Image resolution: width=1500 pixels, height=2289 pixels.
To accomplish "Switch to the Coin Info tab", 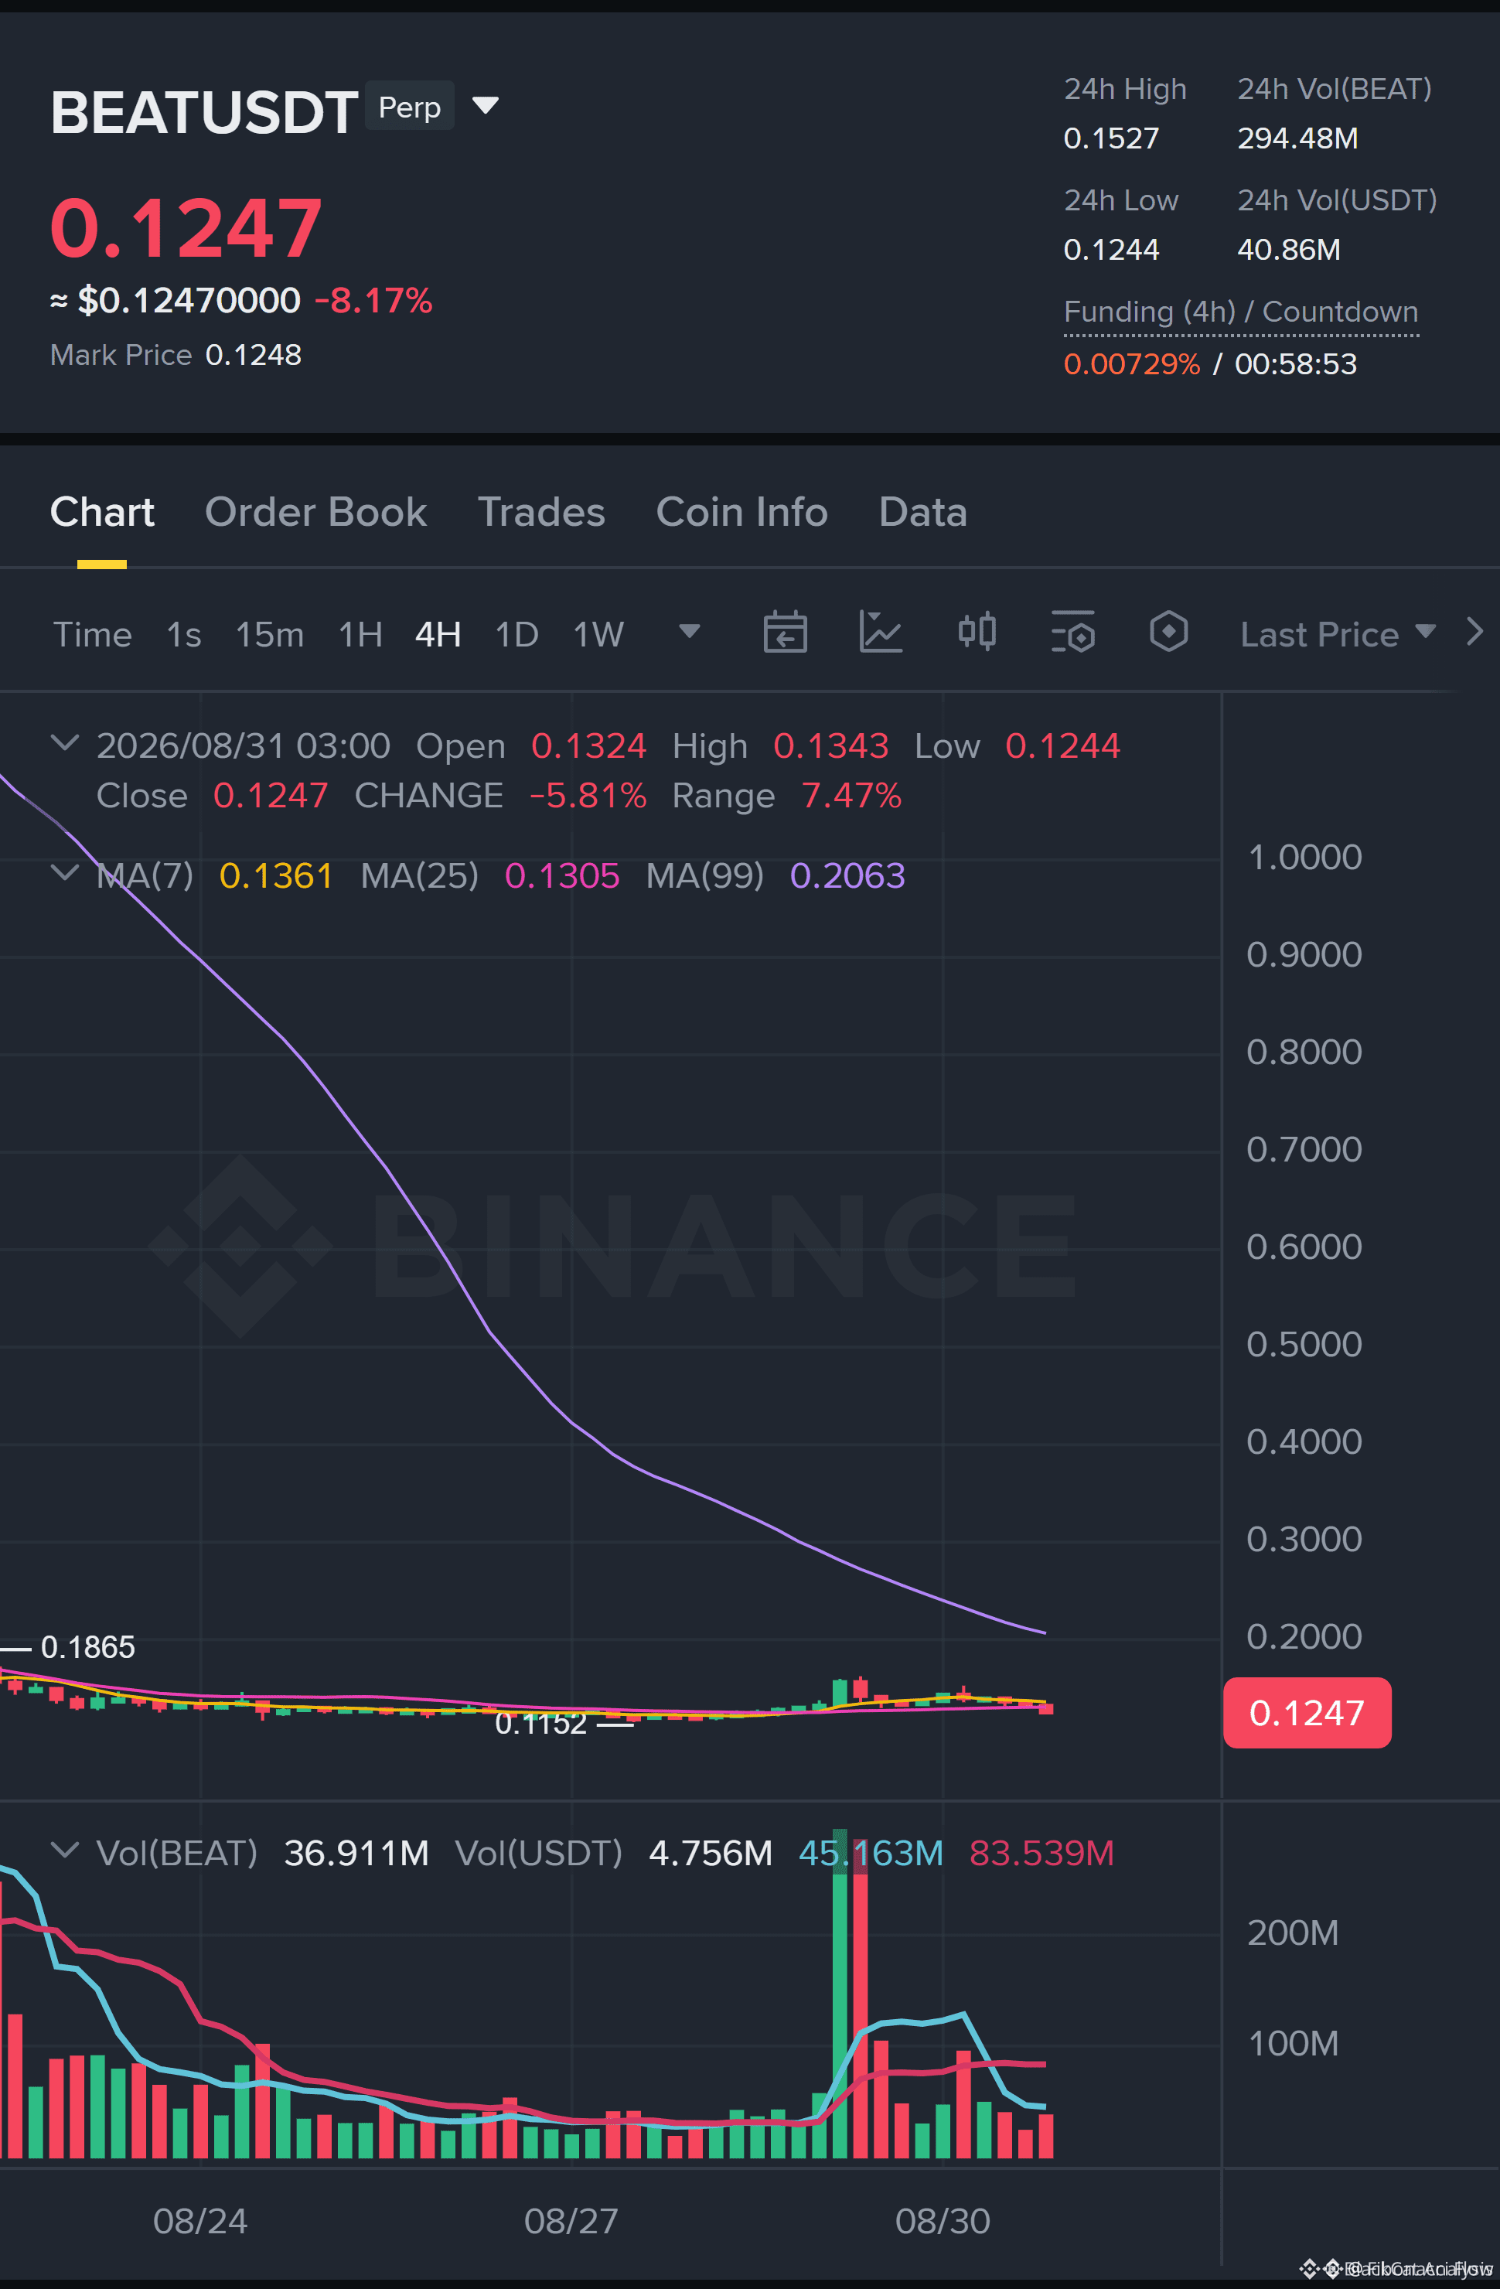I will coord(741,512).
